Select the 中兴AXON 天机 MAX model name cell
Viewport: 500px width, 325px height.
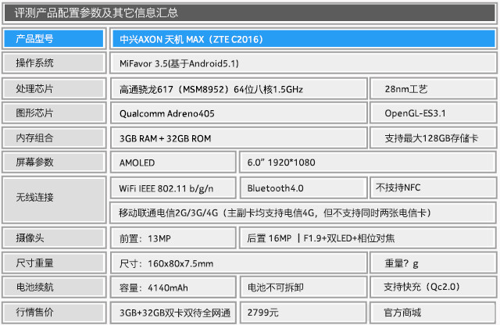coord(302,38)
